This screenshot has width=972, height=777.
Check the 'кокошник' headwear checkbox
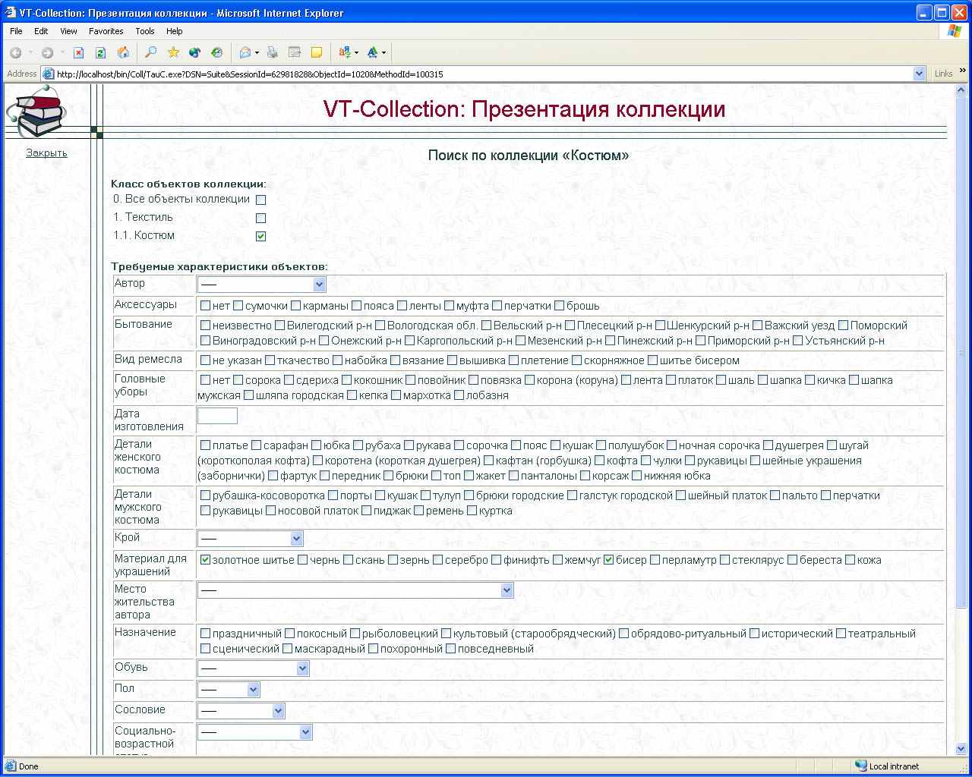pyautogui.click(x=346, y=380)
